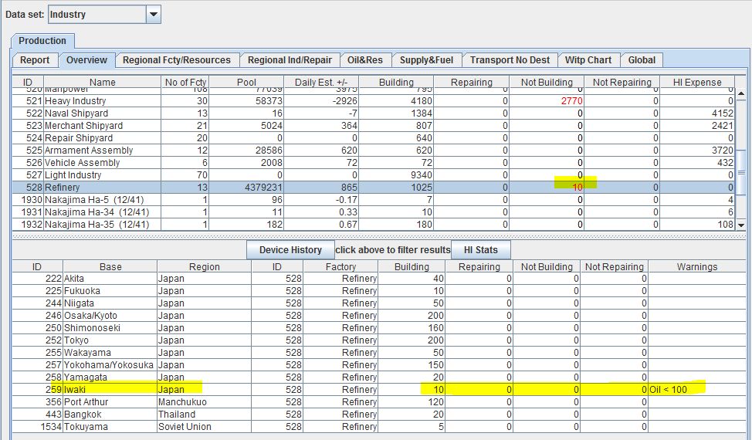Click the Name column header
This screenshot has width=752, height=440.
point(103,82)
